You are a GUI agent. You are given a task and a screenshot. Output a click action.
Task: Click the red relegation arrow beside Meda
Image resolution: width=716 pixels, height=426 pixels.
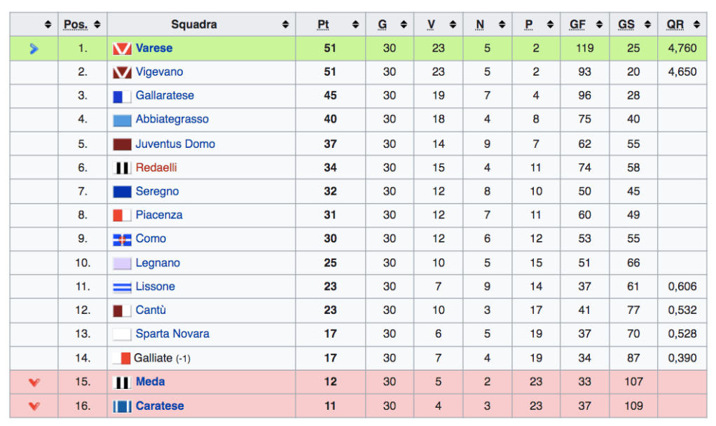coord(34,383)
